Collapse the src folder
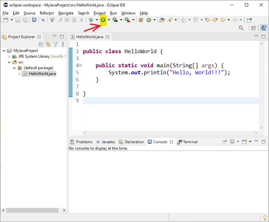The height and width of the screenshot is (222, 269). click(x=9, y=62)
